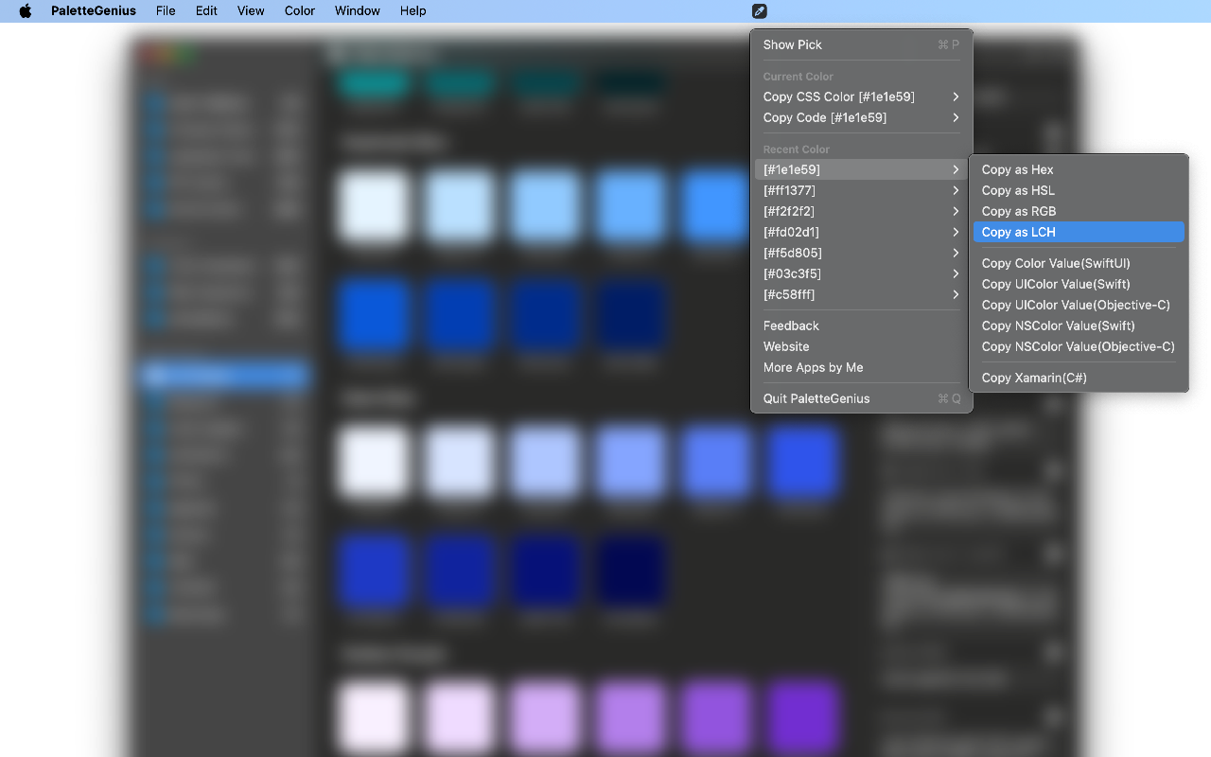1211x757 pixels.
Task: Select Copy UIColor Value(Swift)
Action: (1079, 284)
